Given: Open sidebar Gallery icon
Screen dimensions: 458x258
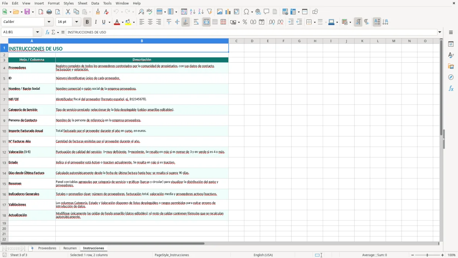Looking at the screenshot, I should tap(451, 67).
